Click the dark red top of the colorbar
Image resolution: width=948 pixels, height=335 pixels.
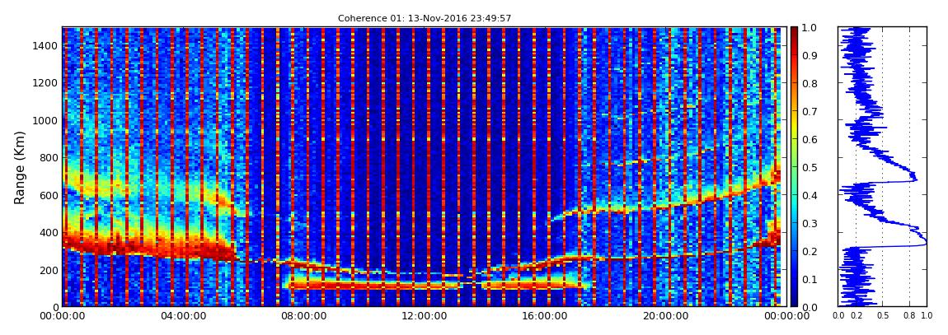click(x=794, y=33)
